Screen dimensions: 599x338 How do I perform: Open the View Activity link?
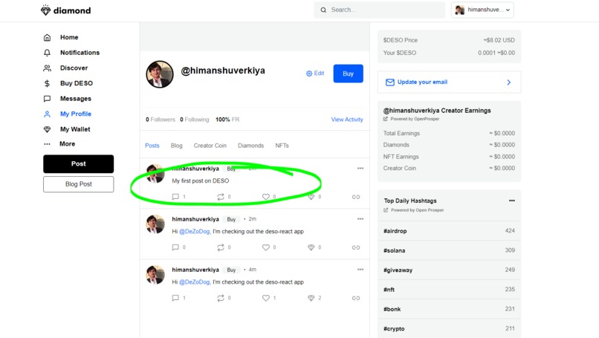point(347,120)
